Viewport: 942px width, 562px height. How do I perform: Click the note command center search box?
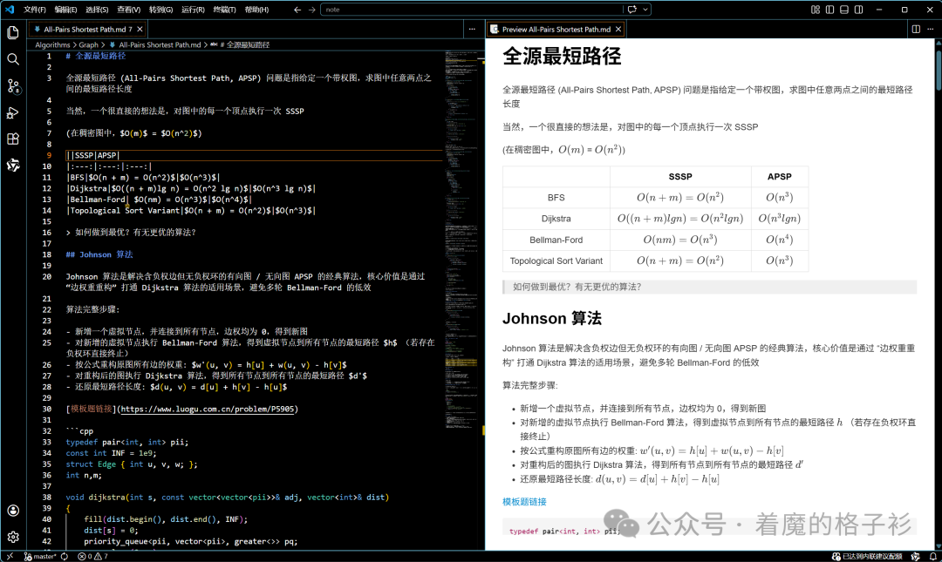tap(472, 10)
